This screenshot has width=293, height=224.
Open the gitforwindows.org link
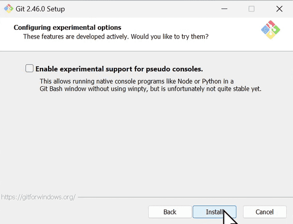point(38,197)
